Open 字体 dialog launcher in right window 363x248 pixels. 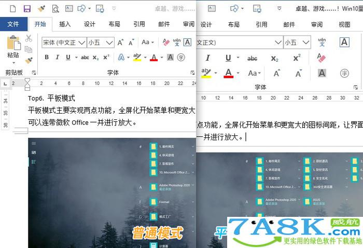click(355, 87)
